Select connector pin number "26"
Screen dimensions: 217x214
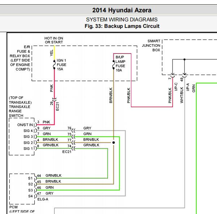tap(51, 103)
